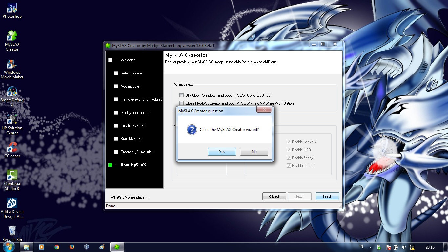Close the MySLAX Creator question dialog
Screen dimensions: 448x252
(264, 109)
